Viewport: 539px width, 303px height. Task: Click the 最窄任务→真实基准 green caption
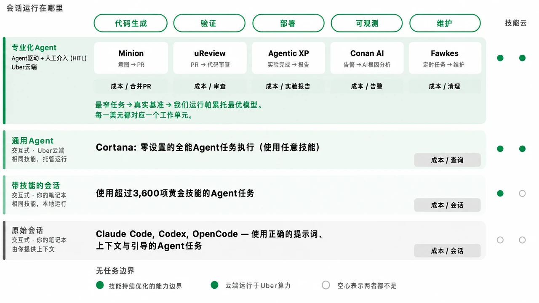[180, 105]
